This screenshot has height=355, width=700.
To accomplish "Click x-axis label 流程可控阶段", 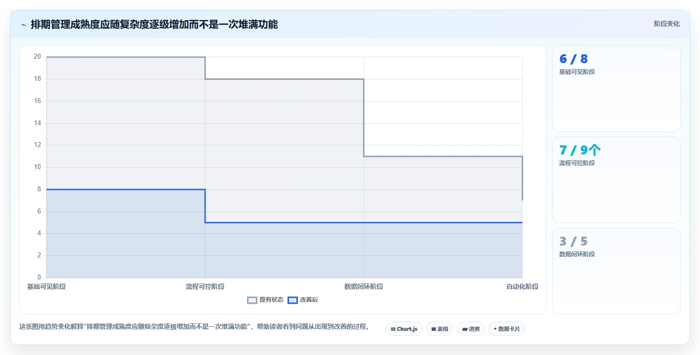I will [205, 286].
